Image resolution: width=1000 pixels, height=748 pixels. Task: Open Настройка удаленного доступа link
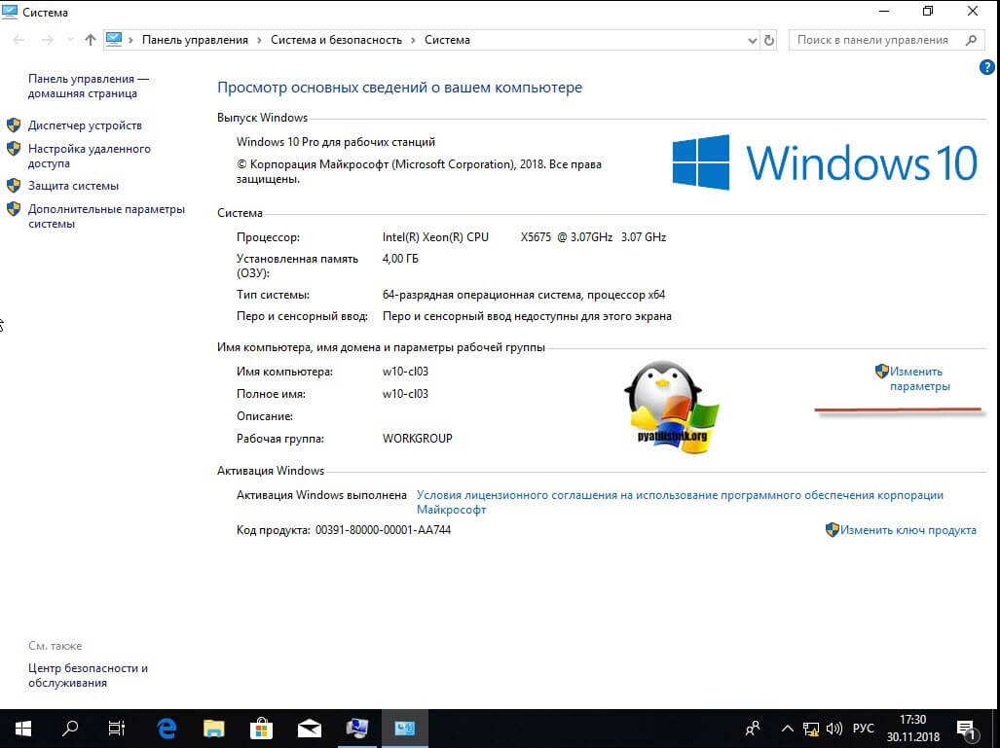click(90, 156)
